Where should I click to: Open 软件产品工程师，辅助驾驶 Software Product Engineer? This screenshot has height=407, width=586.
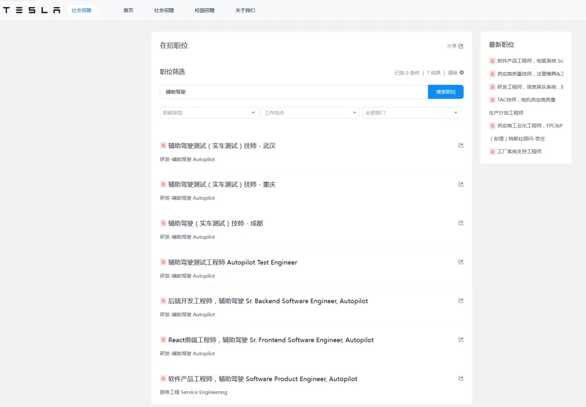coord(263,379)
